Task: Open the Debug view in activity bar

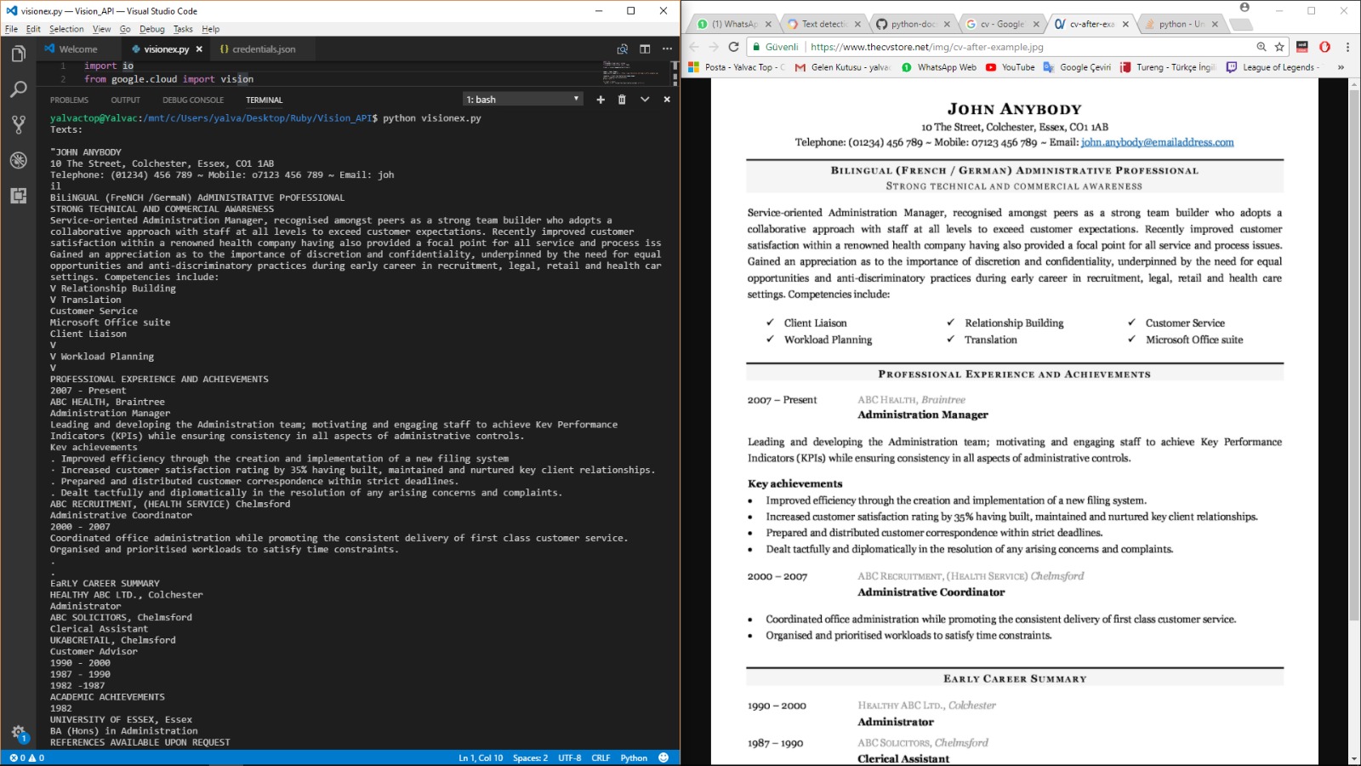Action: click(x=18, y=160)
